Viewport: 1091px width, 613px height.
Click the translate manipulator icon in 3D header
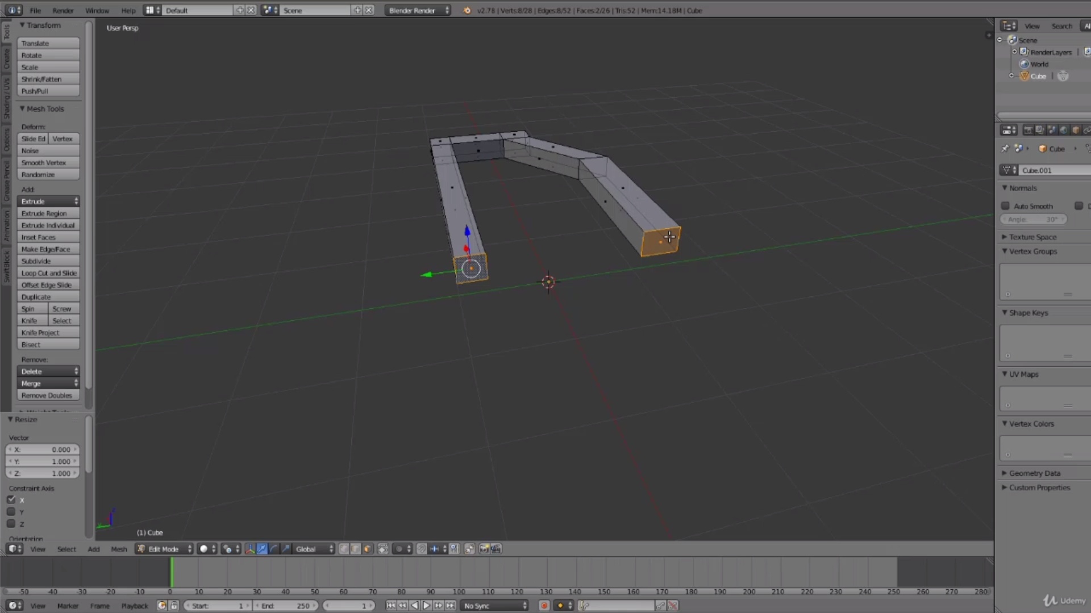[x=262, y=549]
